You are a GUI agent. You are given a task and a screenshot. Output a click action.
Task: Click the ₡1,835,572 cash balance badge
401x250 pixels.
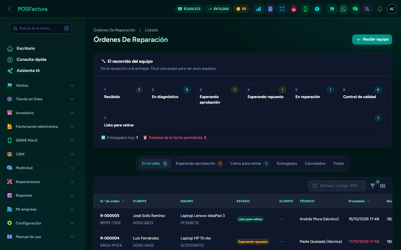click(189, 9)
